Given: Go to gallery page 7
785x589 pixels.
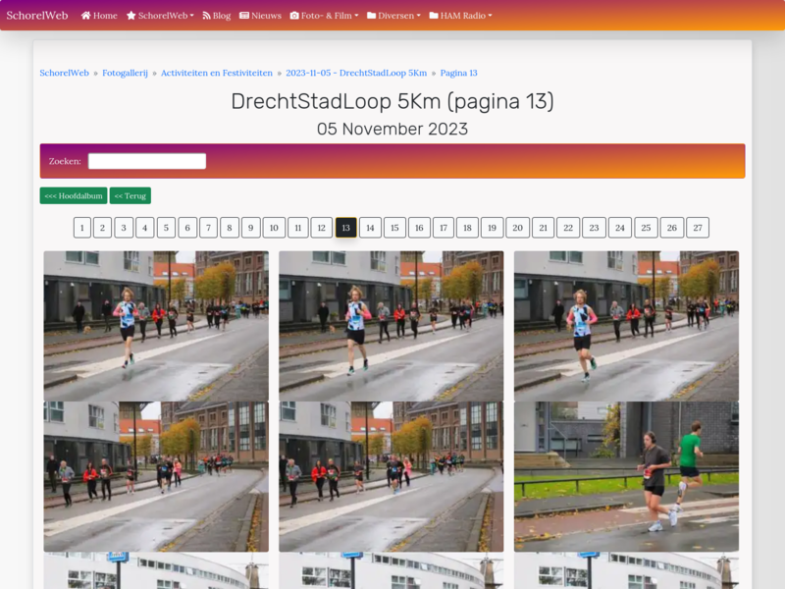Looking at the screenshot, I should 208,228.
